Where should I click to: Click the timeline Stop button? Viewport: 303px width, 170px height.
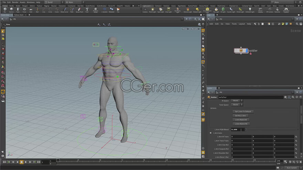(21, 162)
